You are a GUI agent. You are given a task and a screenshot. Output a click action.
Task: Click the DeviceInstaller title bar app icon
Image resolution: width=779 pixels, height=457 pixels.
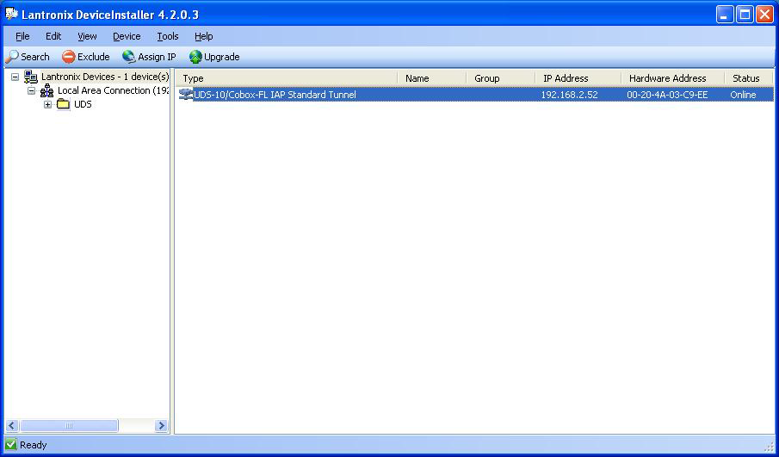[x=12, y=14]
